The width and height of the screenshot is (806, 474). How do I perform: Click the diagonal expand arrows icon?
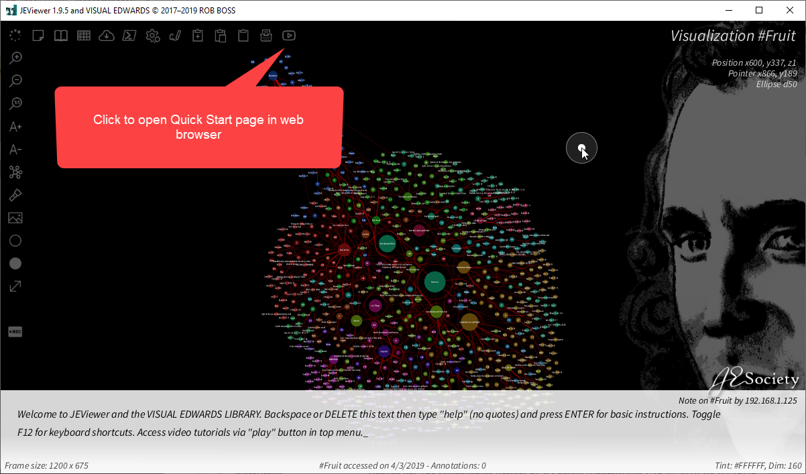coord(15,286)
